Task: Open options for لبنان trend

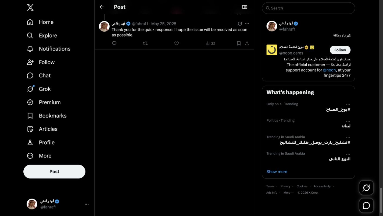Action: 348,121
